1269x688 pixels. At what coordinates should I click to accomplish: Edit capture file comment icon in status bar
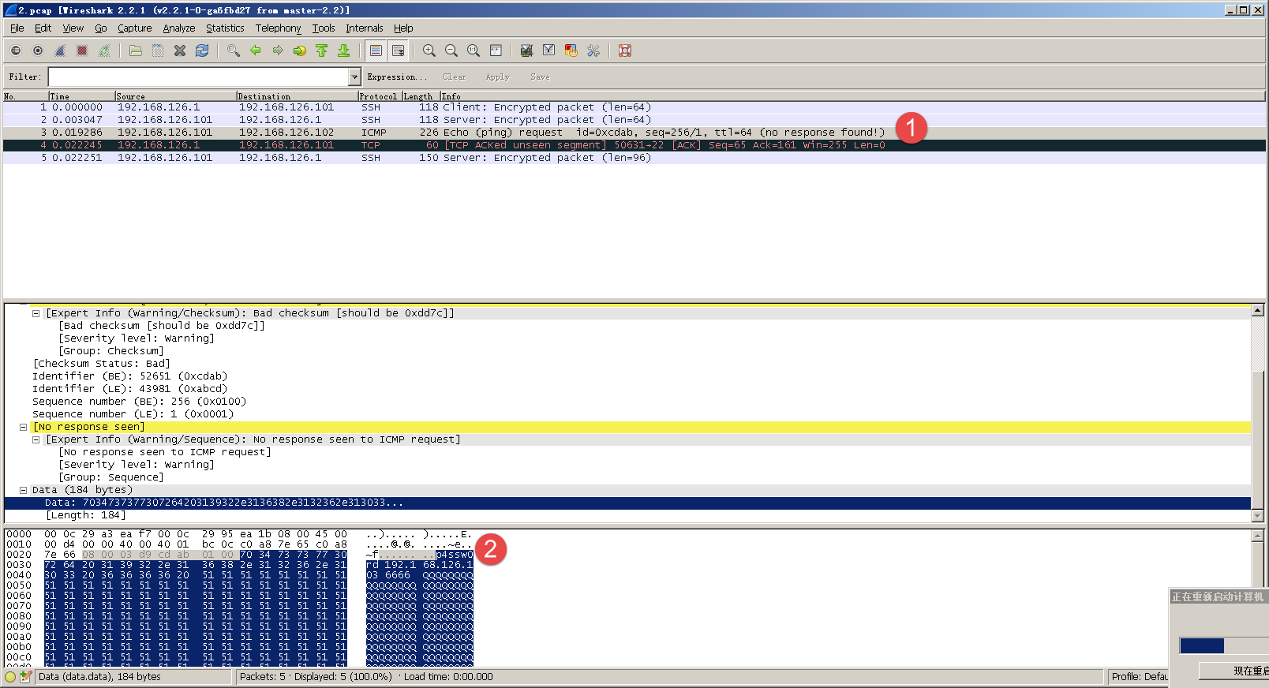[25, 677]
